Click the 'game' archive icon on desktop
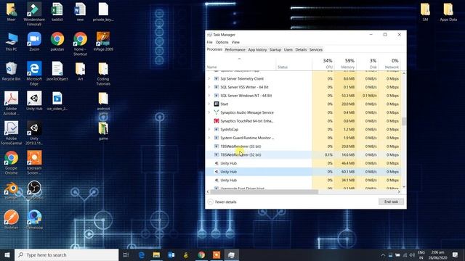Image resolution: width=465 pixels, height=261 pixels. 103,130
